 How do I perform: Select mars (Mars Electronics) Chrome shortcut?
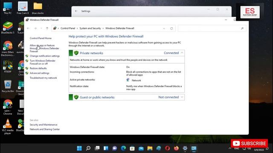[8, 49]
